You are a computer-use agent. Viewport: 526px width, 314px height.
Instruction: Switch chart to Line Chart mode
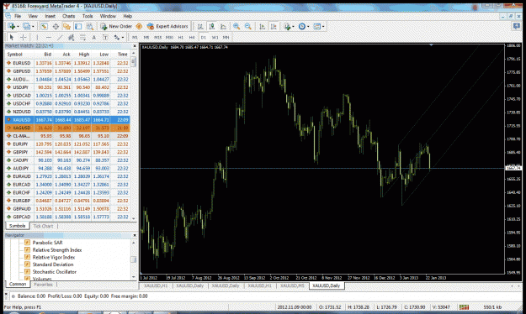point(223,26)
